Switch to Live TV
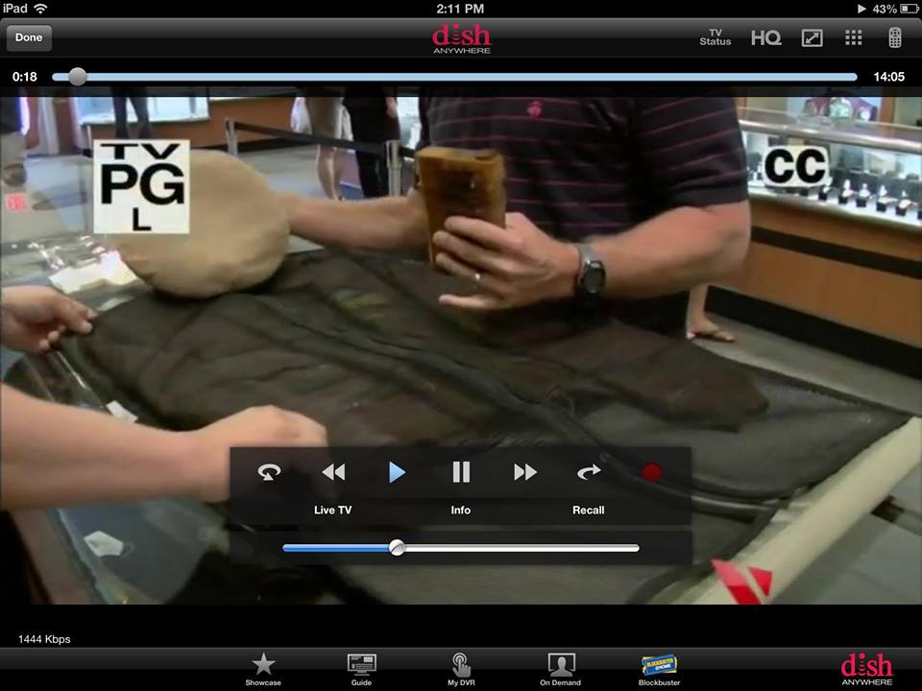This screenshot has width=922, height=691. 333,510
